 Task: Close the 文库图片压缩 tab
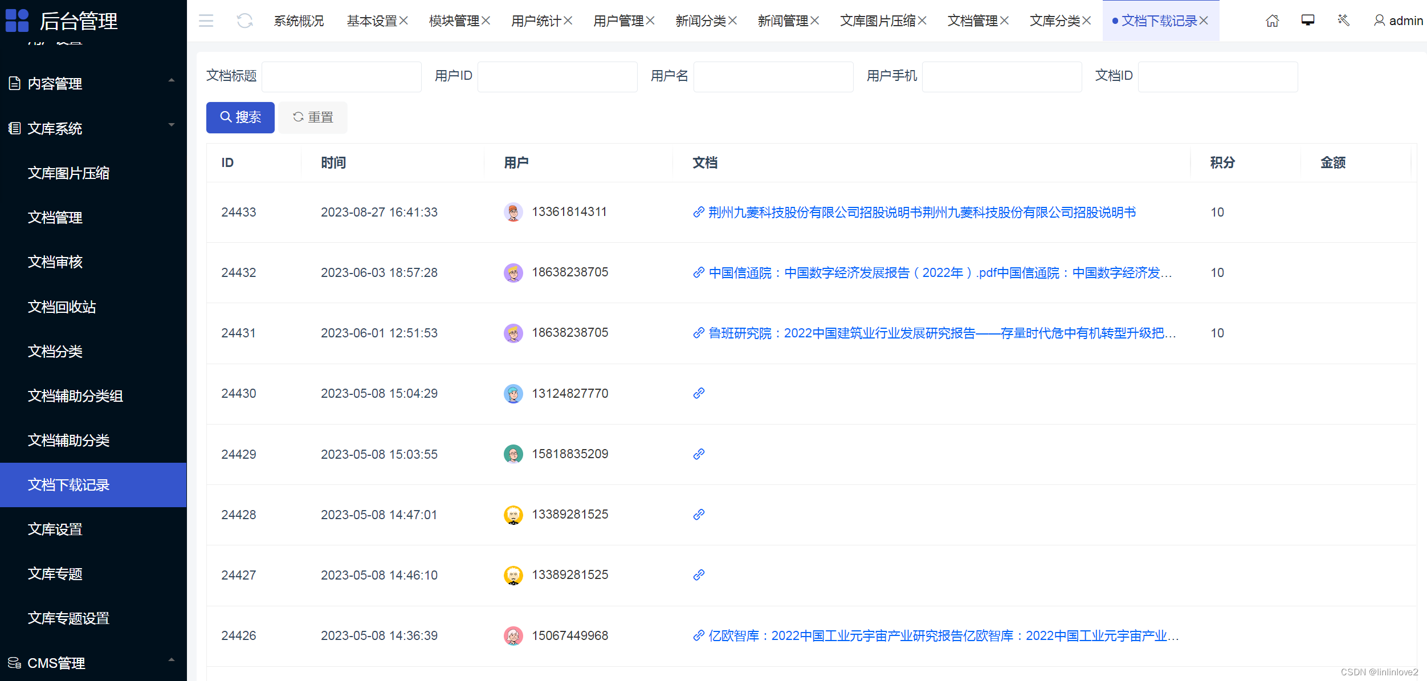click(922, 21)
